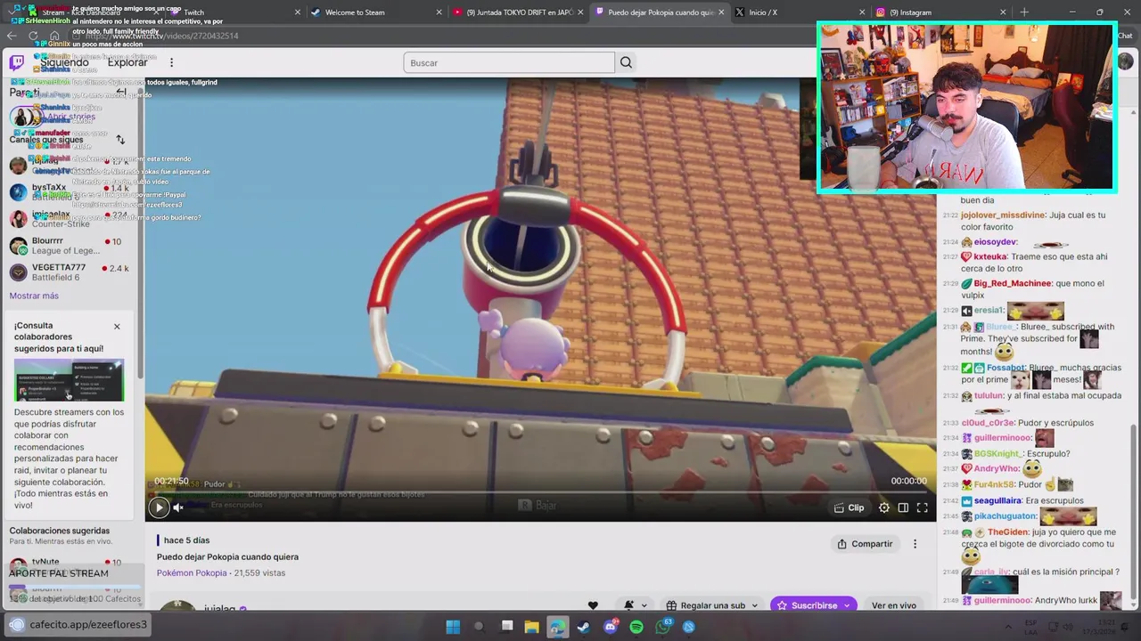Dismiss the collaborators suggestion card
The width and height of the screenshot is (1141, 641).
[117, 327]
